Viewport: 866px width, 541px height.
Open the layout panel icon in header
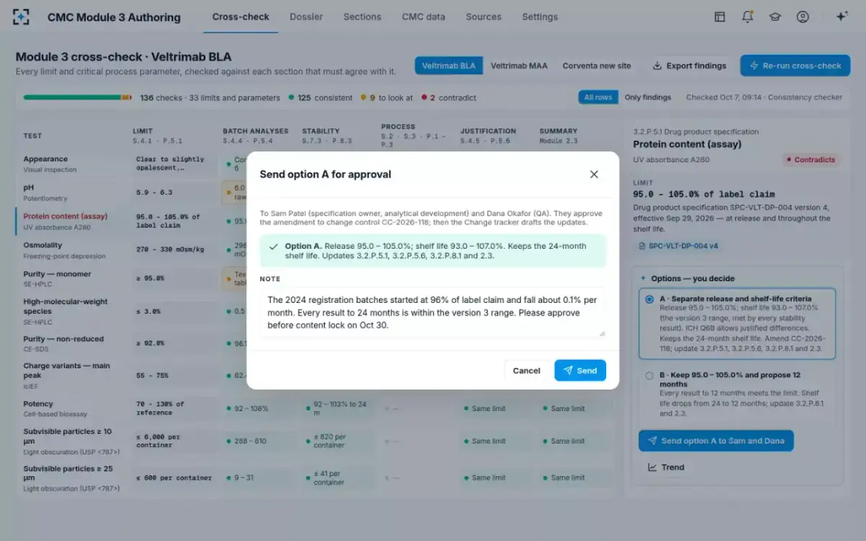[x=720, y=17]
